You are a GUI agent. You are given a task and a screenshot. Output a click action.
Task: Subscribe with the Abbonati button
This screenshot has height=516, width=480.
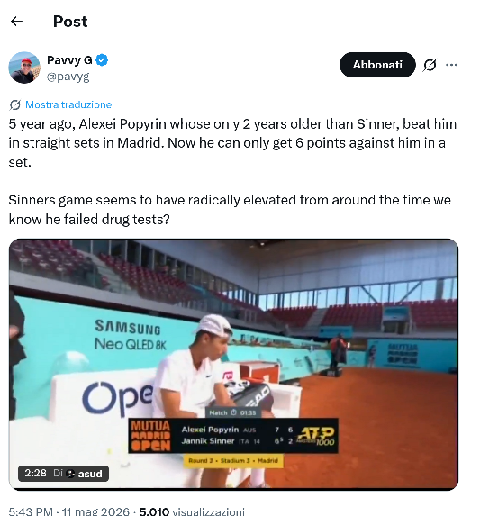pyautogui.click(x=377, y=65)
